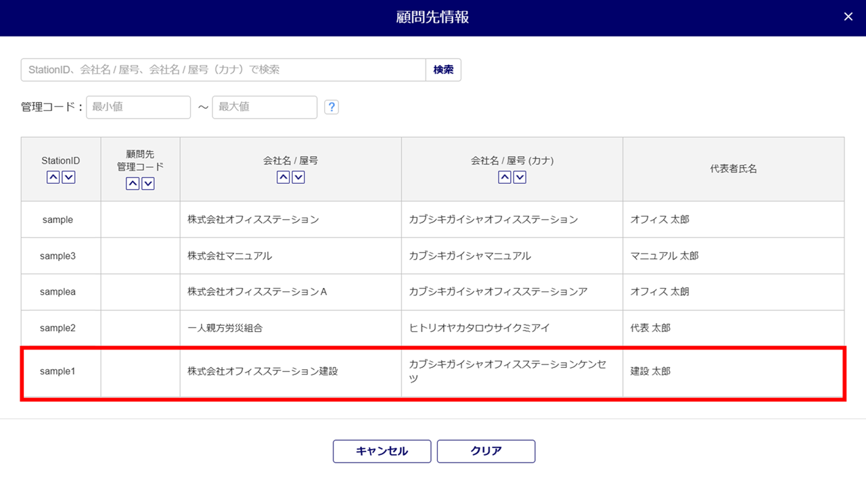Screen dimensions: 866x482
Task: Open the 管理コード help question mark
Action: [332, 107]
